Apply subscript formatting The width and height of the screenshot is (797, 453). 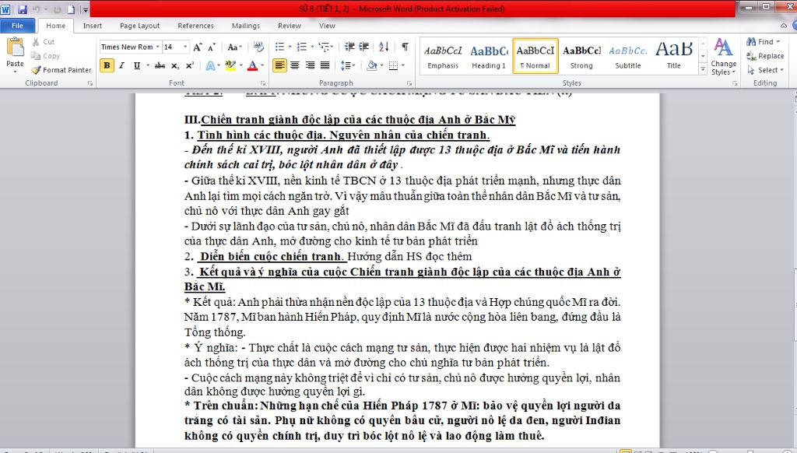click(x=175, y=65)
